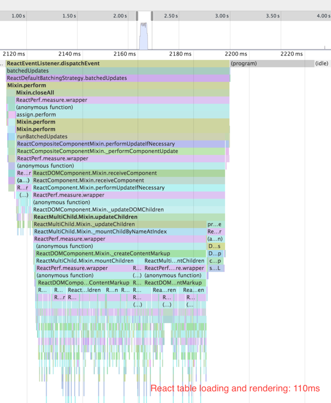Click the 2220 ms ruler label
The width and height of the screenshot is (331, 403).
click(x=292, y=54)
